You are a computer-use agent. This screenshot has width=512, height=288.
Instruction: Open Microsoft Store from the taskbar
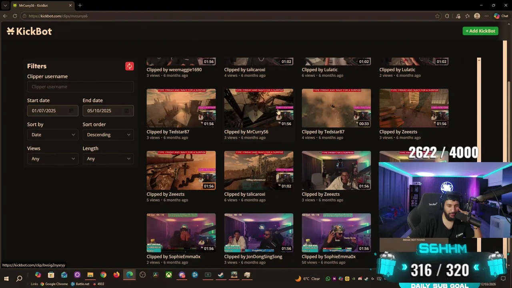[x=51, y=275]
